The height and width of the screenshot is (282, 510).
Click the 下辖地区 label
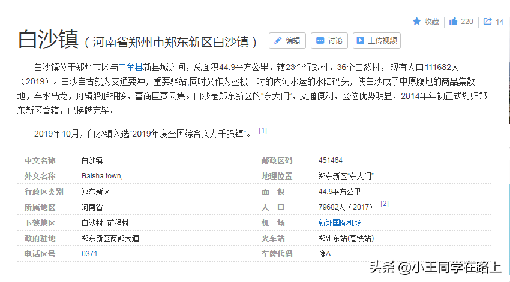40,223
